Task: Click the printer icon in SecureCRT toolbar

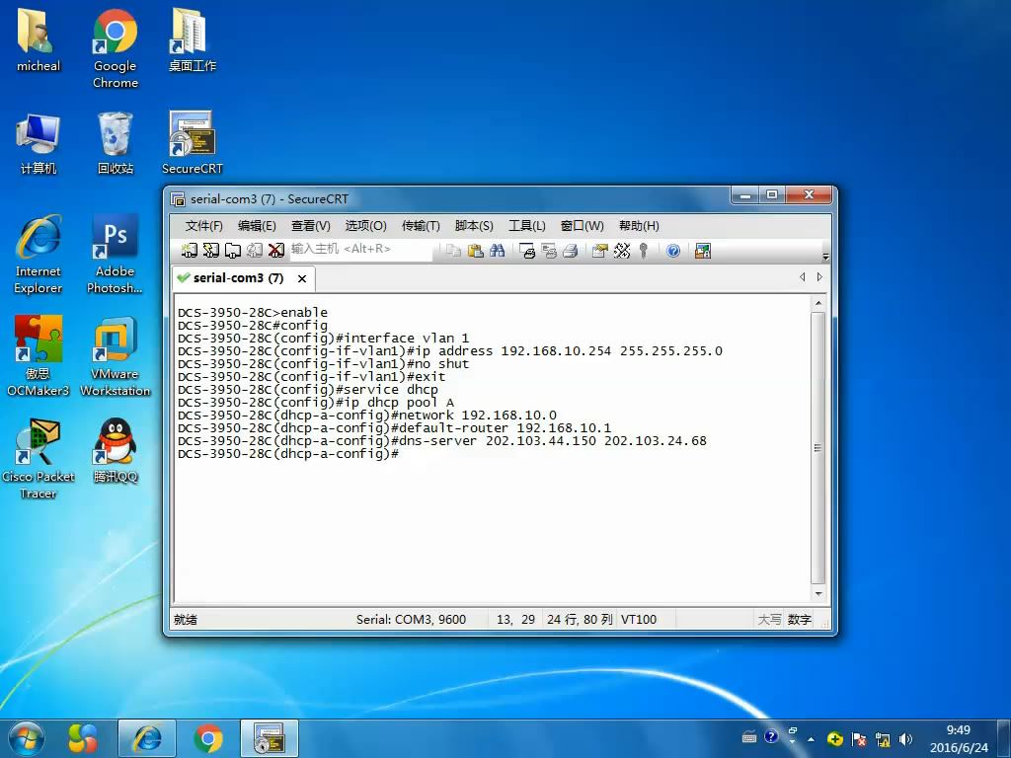Action: (x=570, y=251)
